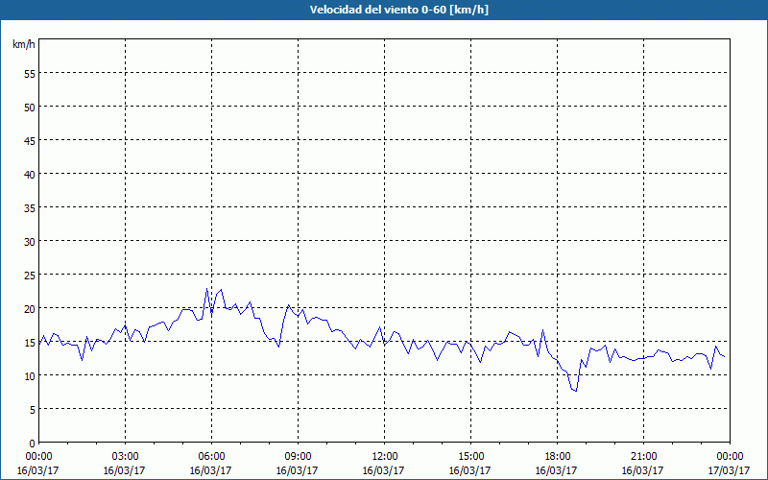
Task: Click the "45" vertical axis label
Action: coord(30,141)
